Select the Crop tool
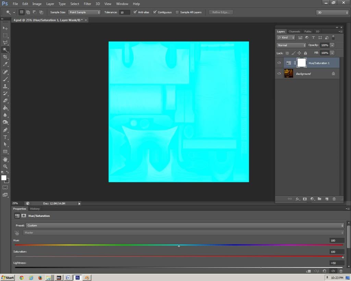Screen dimensions: 351x281 [x=5, y=57]
